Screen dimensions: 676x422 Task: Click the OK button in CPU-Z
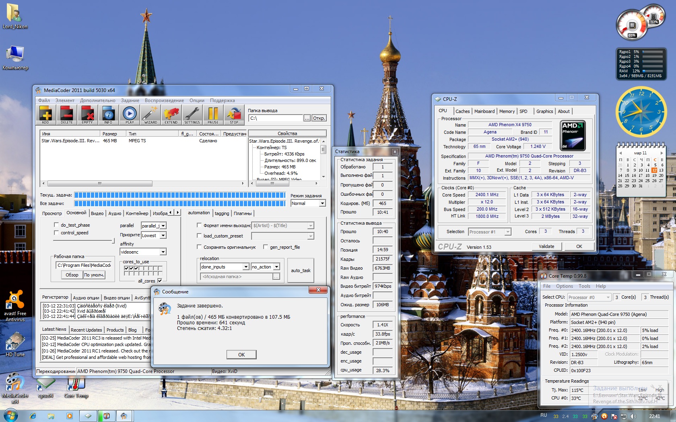[579, 246]
